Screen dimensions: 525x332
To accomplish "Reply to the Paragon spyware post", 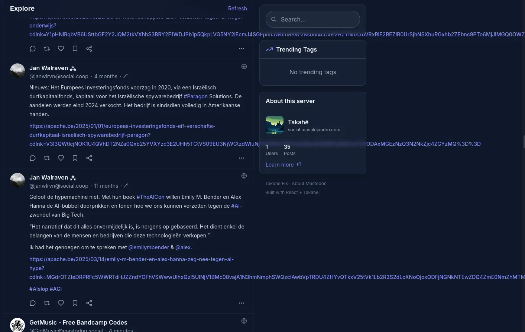I will point(33,158).
